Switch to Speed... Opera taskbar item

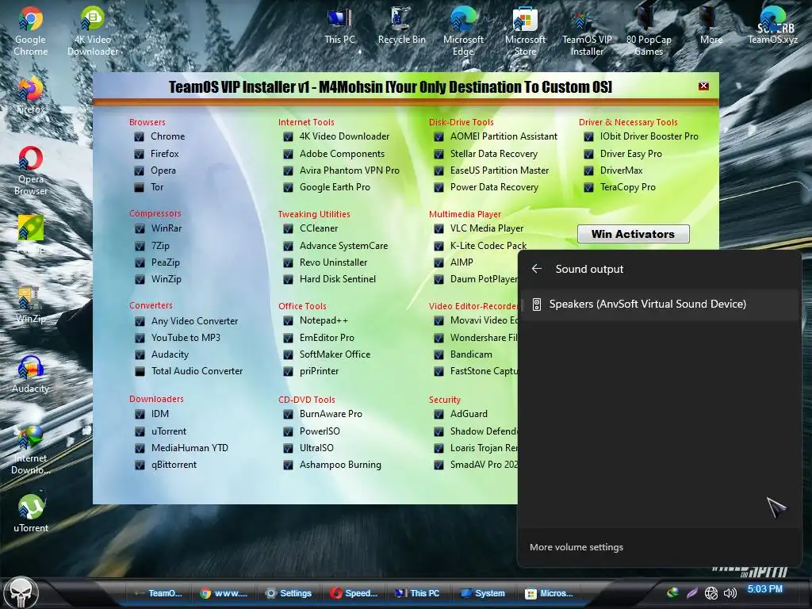[x=354, y=593]
